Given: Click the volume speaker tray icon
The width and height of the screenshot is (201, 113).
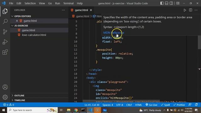Looking at the screenshot, I should [182, 110].
